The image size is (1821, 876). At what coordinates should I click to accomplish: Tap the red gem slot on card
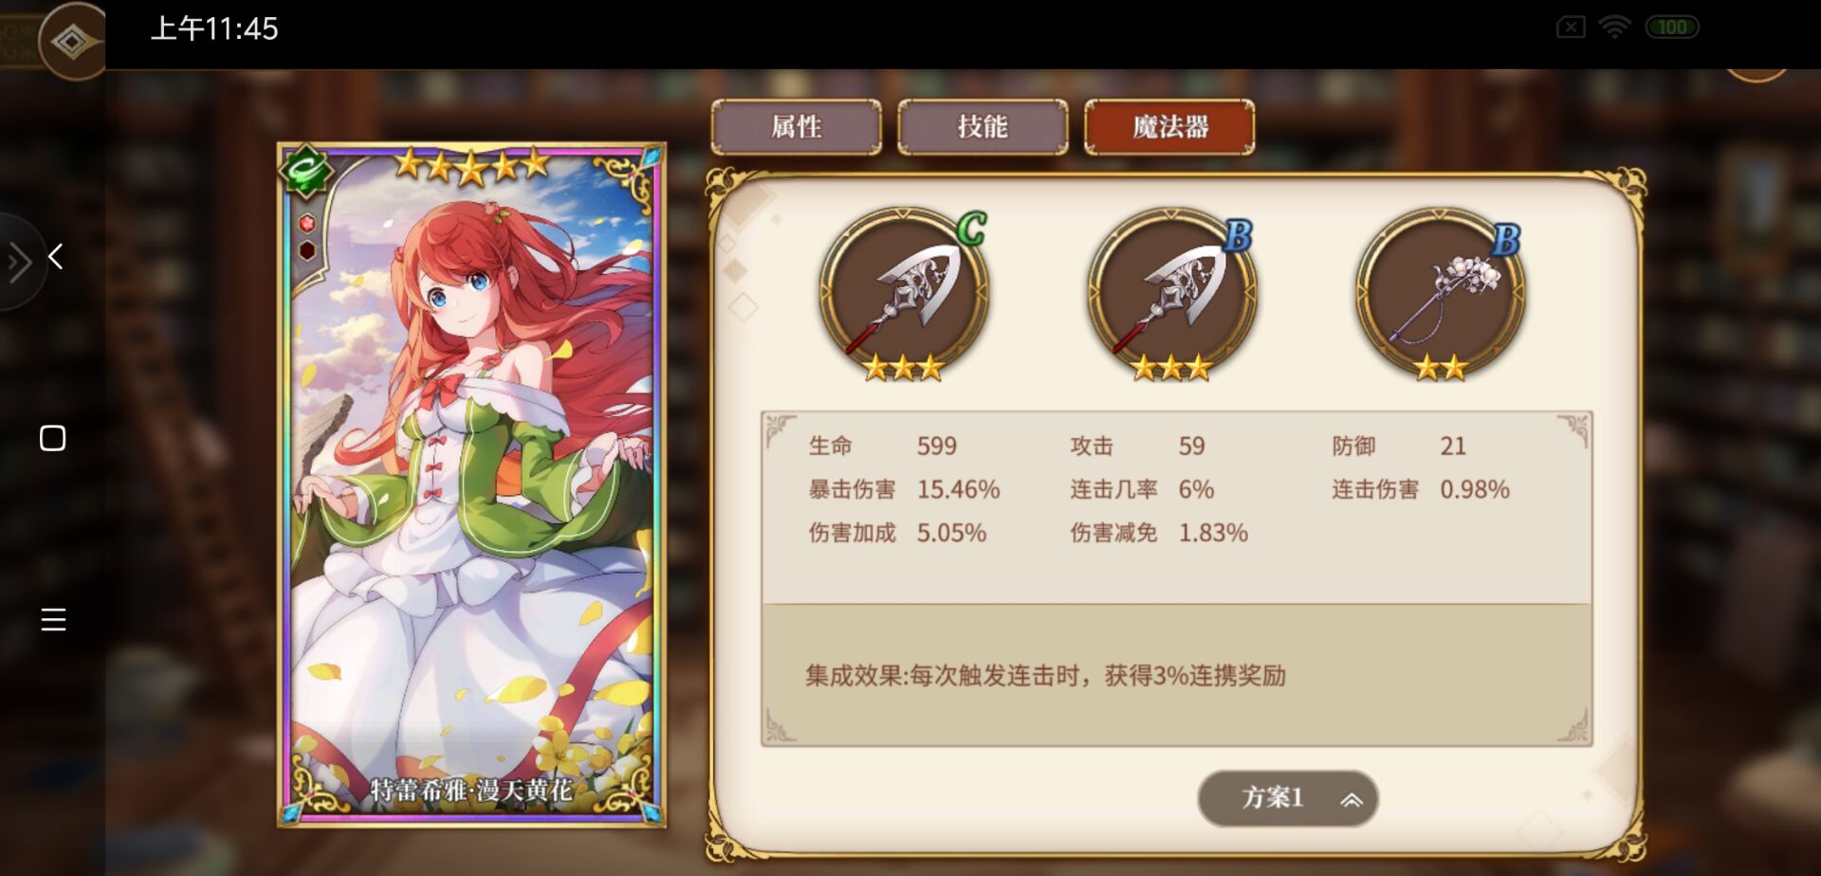(307, 223)
